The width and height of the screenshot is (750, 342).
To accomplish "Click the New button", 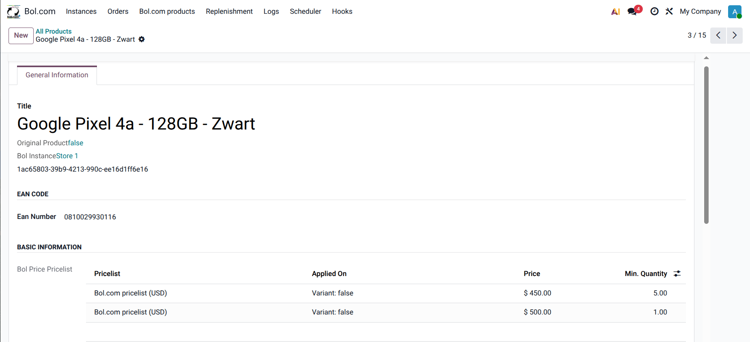I will point(21,36).
